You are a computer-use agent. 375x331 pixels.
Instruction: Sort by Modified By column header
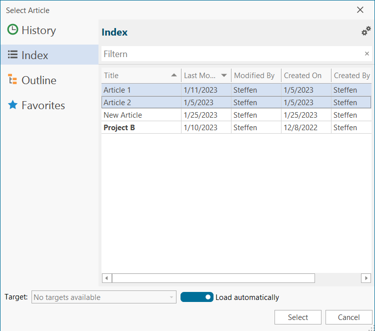coord(254,76)
